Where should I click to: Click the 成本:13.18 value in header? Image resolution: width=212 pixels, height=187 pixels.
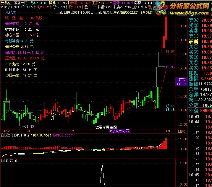tap(38, 3)
